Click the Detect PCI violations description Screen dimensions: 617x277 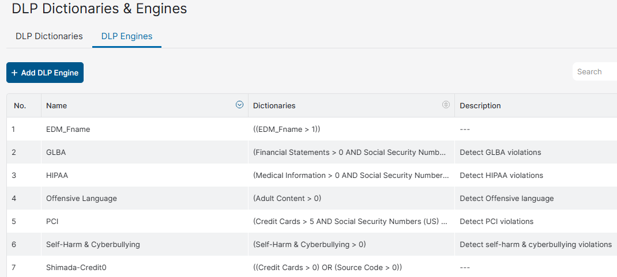496,221
